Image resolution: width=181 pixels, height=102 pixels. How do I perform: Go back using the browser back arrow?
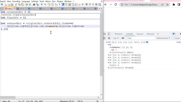pos(105,5)
